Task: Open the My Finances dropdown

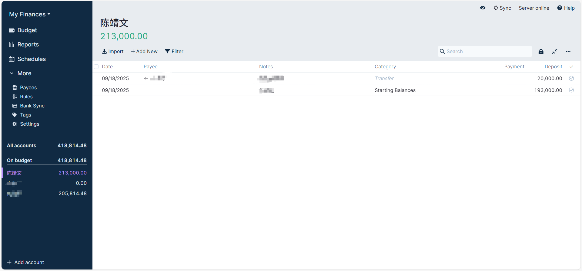Action: [29, 14]
